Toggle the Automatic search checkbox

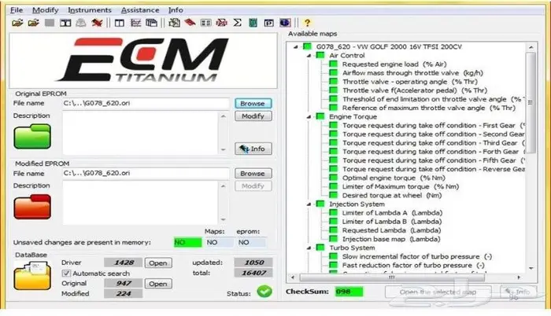[66, 273]
